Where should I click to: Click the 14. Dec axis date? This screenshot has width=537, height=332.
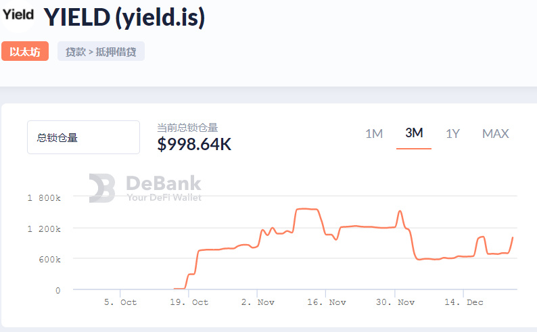[465, 302]
